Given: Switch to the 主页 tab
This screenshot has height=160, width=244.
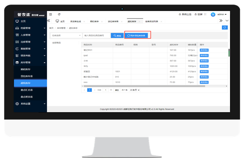Looking at the screenshot, I should pyautogui.click(x=60, y=21).
